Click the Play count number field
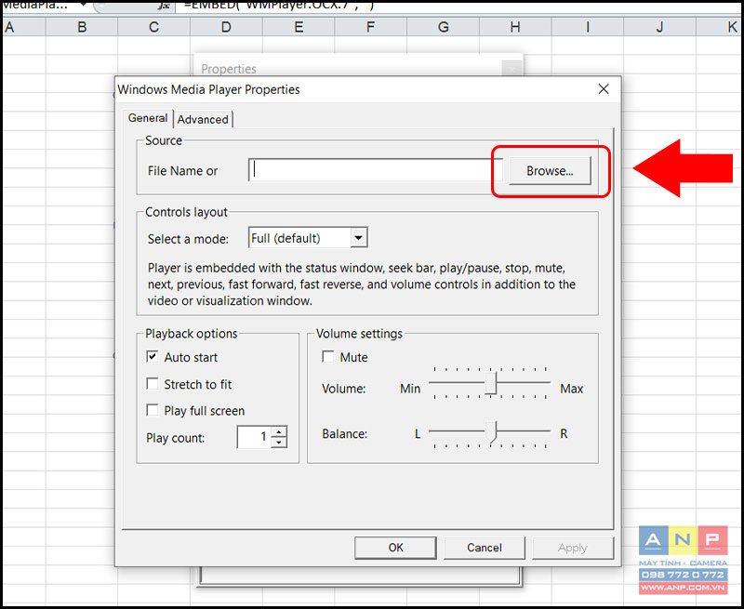This screenshot has width=744, height=609. tap(255, 437)
